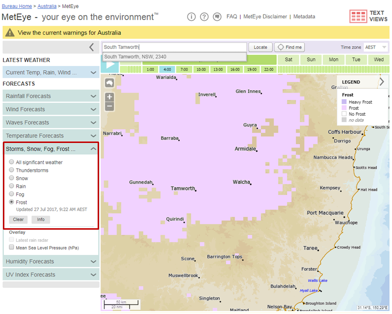The height and width of the screenshot is (314, 392).
Task: Click Armidale label on the map
Action: (245, 149)
